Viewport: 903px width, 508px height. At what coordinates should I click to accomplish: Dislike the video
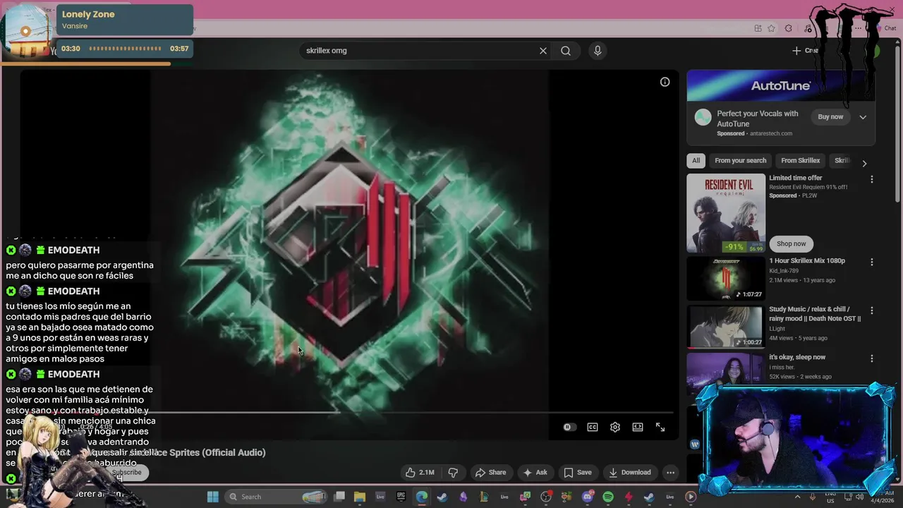tap(453, 472)
